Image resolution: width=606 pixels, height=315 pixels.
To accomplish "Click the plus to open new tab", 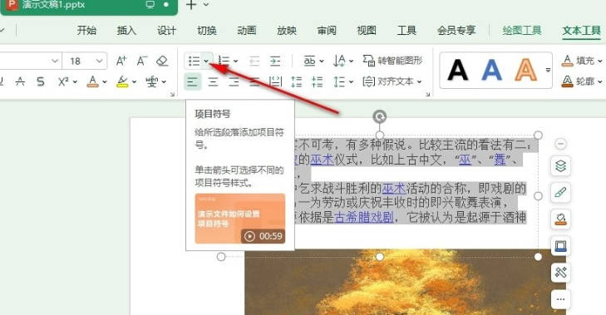I will [191, 5].
